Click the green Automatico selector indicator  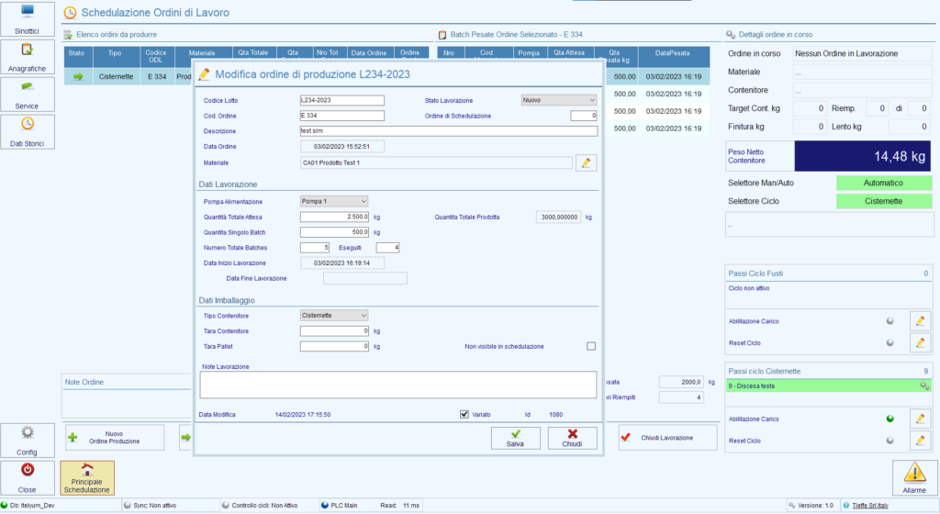click(x=883, y=183)
